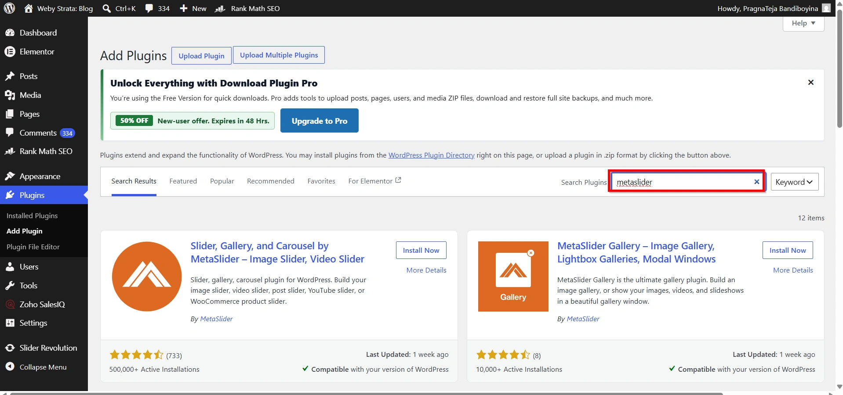Click the Slider Revolution refresh icon
This screenshot has width=843, height=395.
[10, 348]
